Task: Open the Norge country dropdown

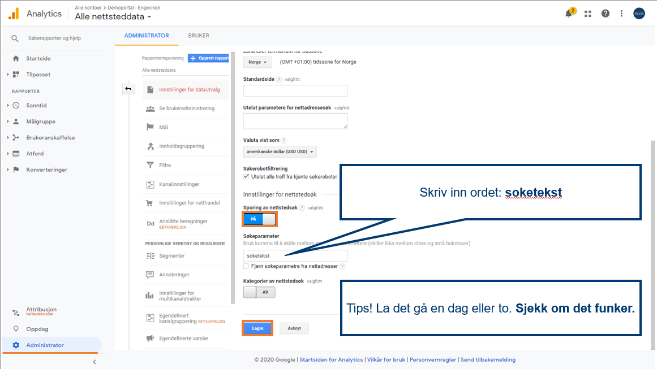Action: pyautogui.click(x=257, y=62)
